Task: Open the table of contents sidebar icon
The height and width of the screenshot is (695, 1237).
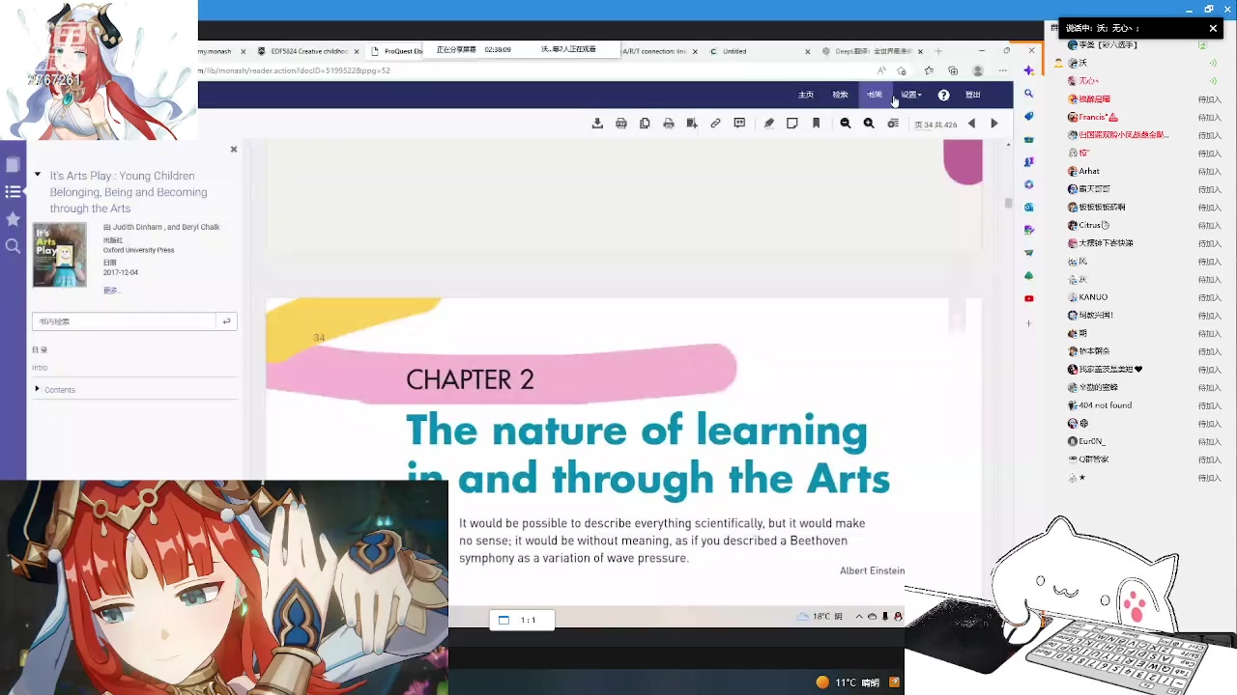Action: (x=13, y=192)
